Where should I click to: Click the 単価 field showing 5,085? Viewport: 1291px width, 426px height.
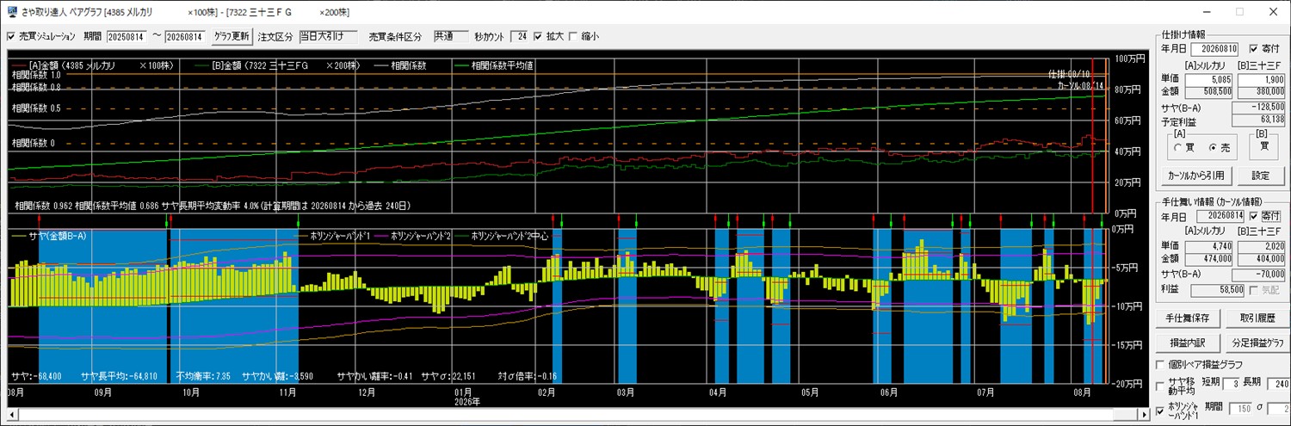1210,80
